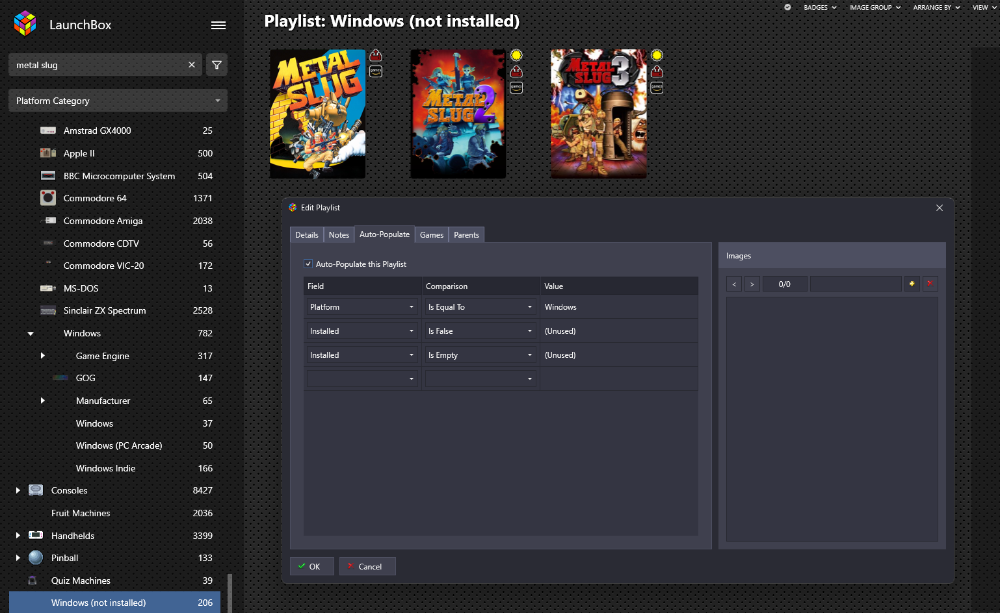The image size is (1000, 613).
Task: Expand the Handhelds category
Action: click(x=18, y=535)
